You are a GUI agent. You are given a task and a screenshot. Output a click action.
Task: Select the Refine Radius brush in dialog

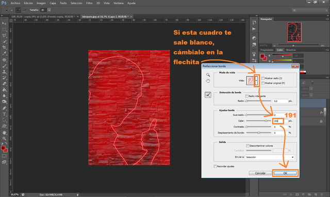coord(208,95)
